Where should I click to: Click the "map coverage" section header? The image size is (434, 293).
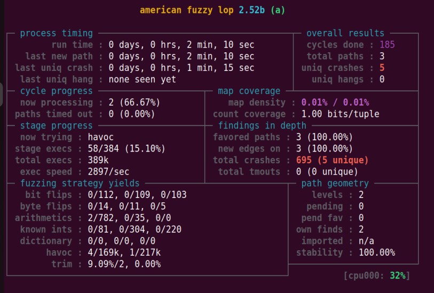[x=248, y=91]
